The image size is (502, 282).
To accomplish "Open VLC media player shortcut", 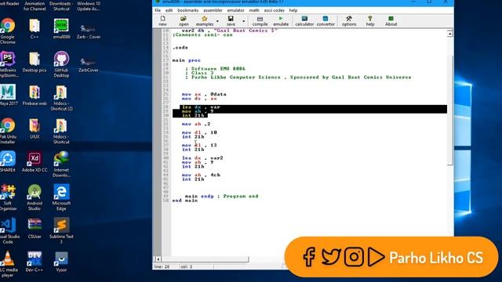I will point(8,264).
